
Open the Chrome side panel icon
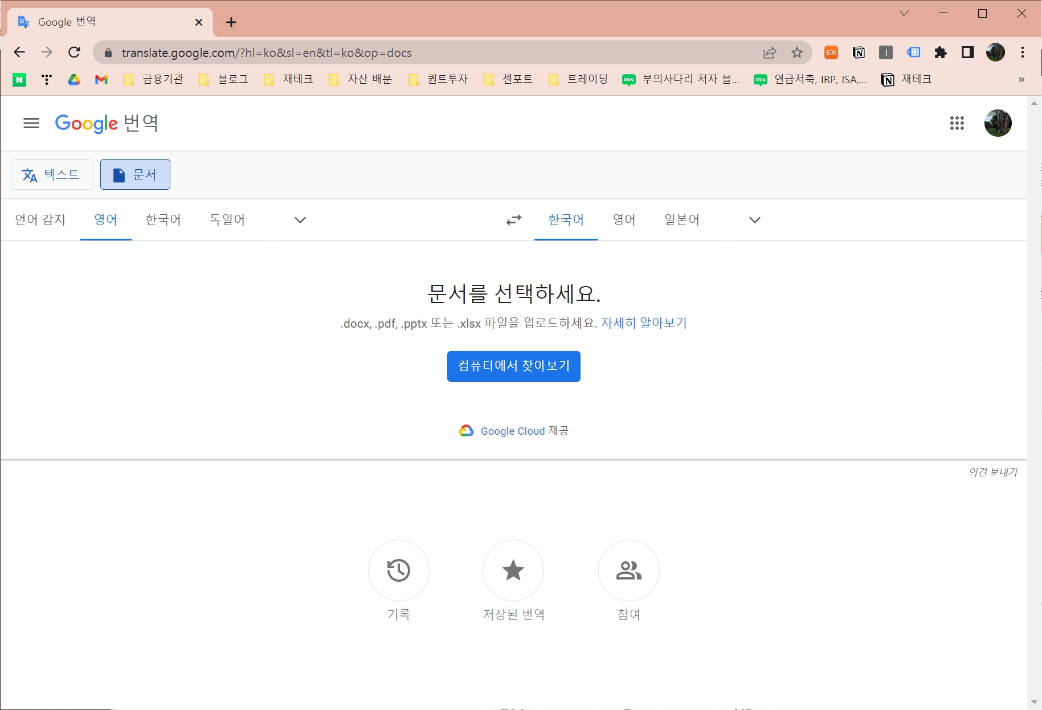968,52
